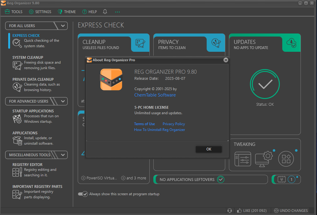
Task: Click the Applications box and trash icon
Action: [17, 140]
